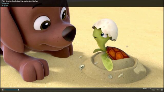Open the PAW Patrol series link
This screenshot has height=92, width=164.
point(5,3)
